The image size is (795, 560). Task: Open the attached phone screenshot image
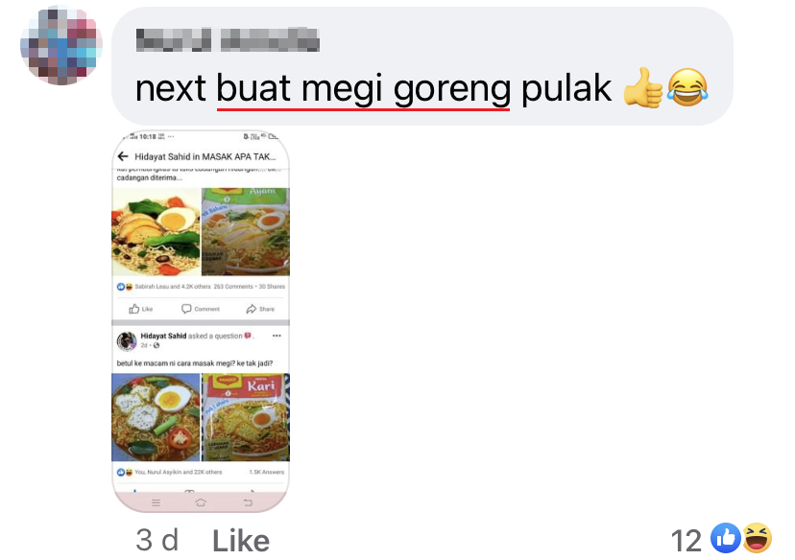click(x=201, y=321)
